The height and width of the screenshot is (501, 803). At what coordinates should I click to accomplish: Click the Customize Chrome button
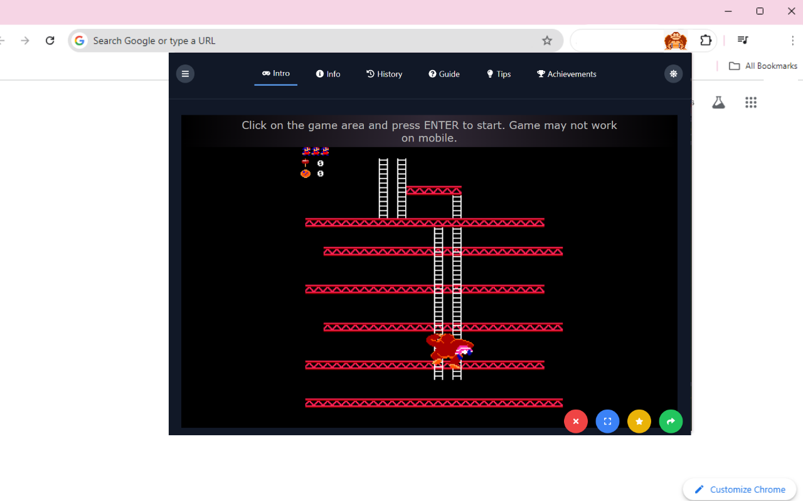(739, 489)
